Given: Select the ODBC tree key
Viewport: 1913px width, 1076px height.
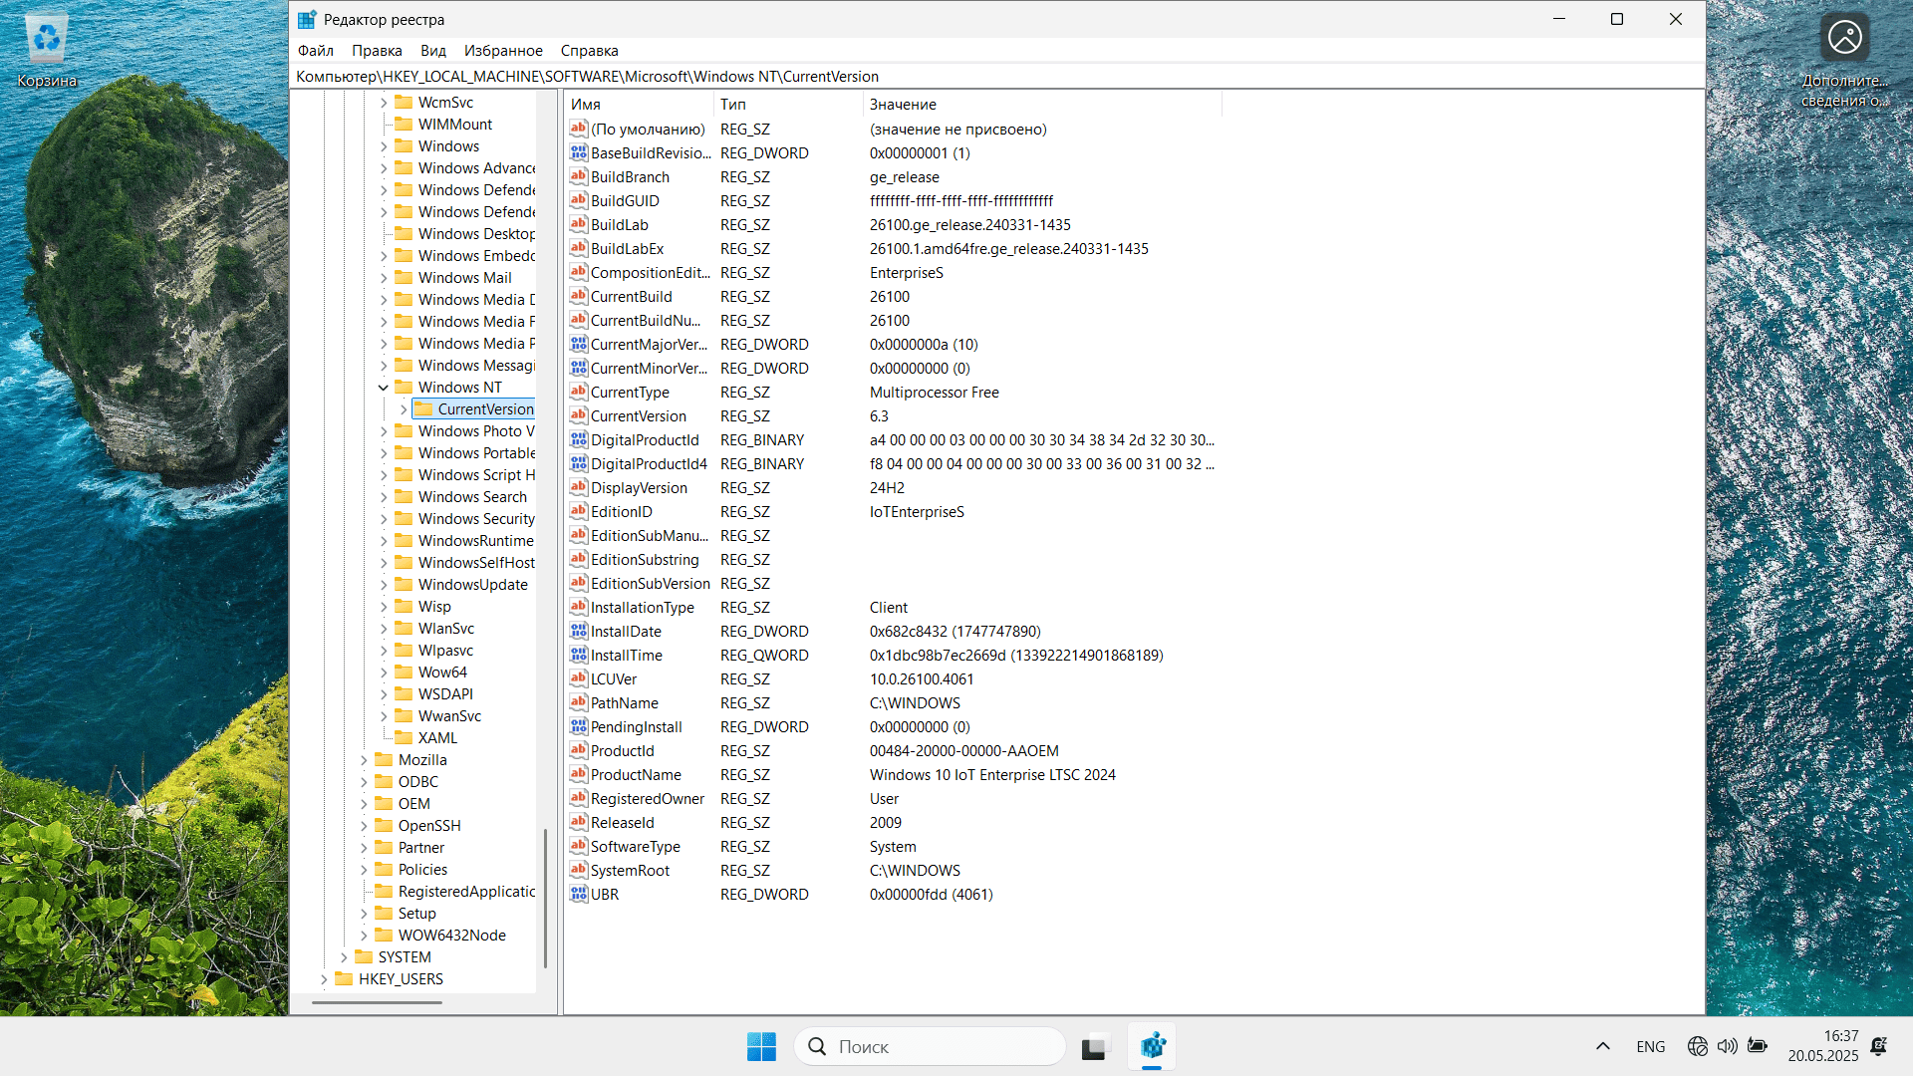Looking at the screenshot, I should (418, 782).
